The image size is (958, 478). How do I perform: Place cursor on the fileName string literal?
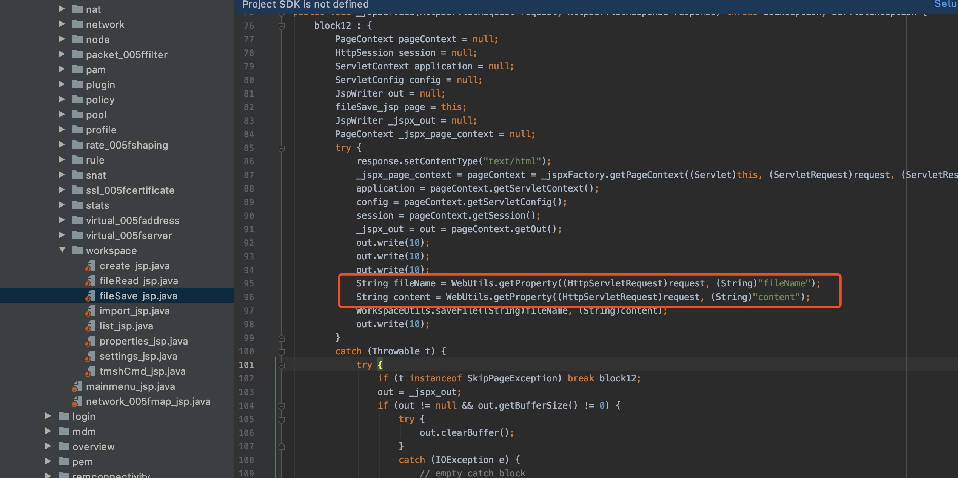[x=784, y=283]
